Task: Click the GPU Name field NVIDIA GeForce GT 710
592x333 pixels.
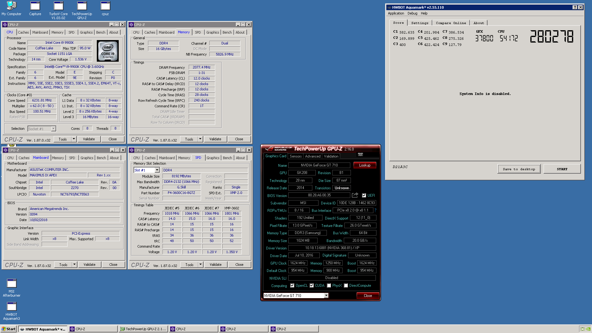Action: click(319, 165)
